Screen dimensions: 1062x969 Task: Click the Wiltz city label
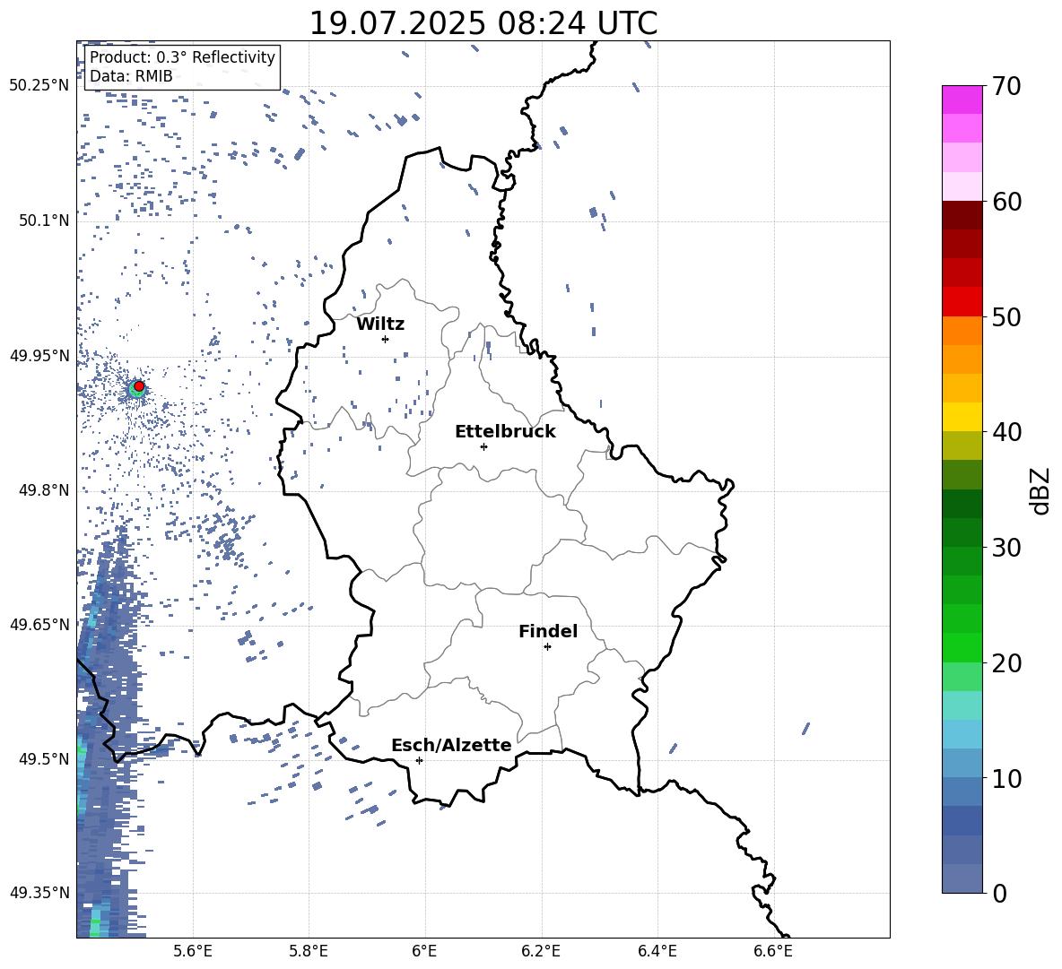point(380,324)
